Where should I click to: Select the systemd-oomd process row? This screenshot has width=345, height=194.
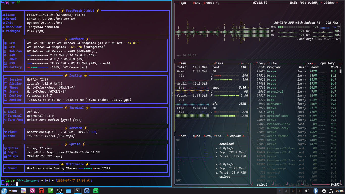coord(297,116)
